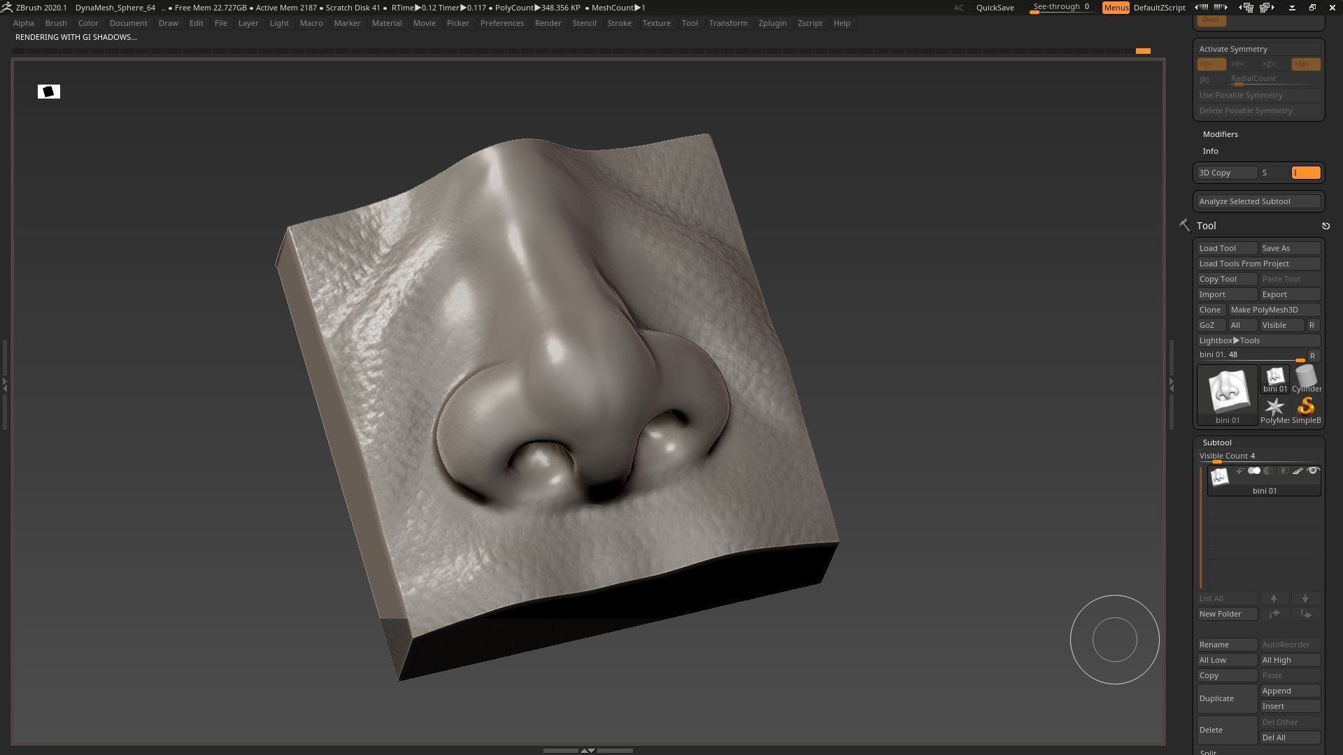Click subtool start-group arrow icon on bini 01
The image size is (1343, 755).
point(1239,471)
